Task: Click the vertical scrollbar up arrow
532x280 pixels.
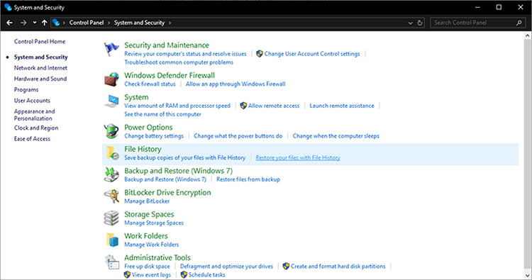Action: pos(527,35)
